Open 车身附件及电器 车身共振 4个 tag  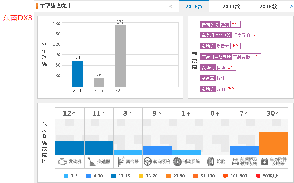(231, 56)
